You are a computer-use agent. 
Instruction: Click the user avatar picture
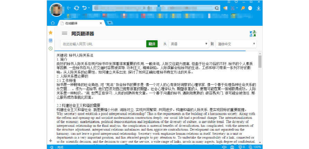pyautogui.click(x=56, y=10)
